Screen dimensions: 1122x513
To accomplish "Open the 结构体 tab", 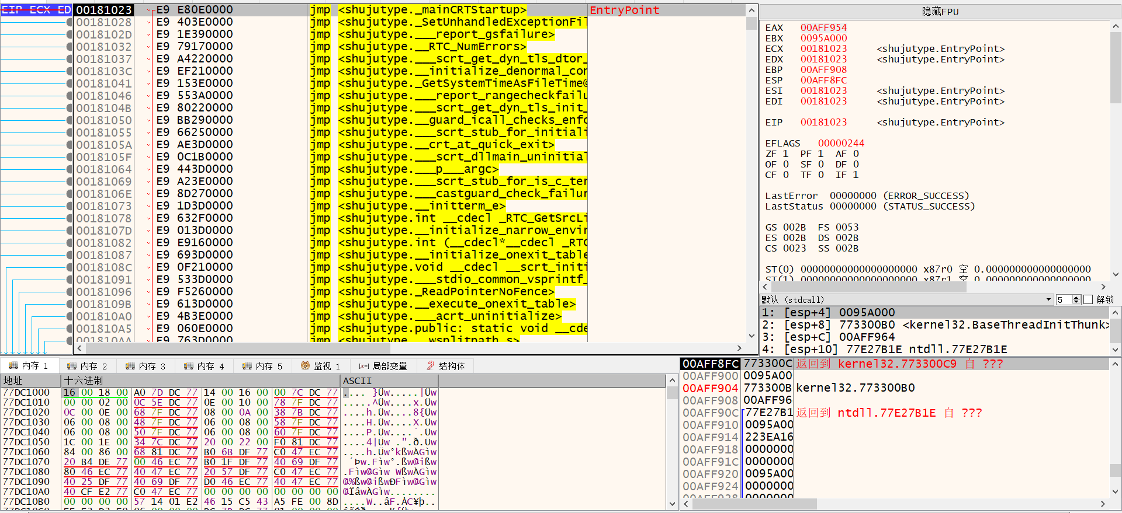I will click(446, 366).
